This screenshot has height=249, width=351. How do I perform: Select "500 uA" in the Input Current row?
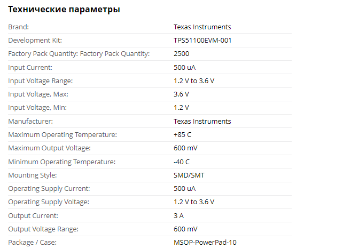click(184, 68)
